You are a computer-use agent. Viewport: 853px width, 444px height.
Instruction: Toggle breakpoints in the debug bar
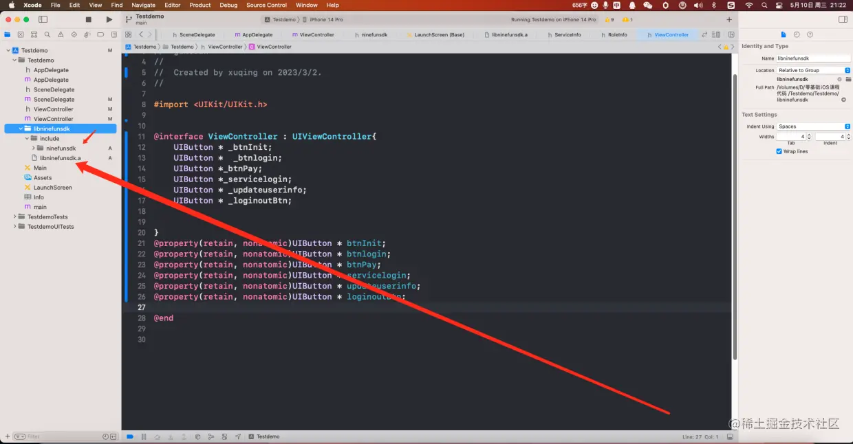[x=130, y=436]
